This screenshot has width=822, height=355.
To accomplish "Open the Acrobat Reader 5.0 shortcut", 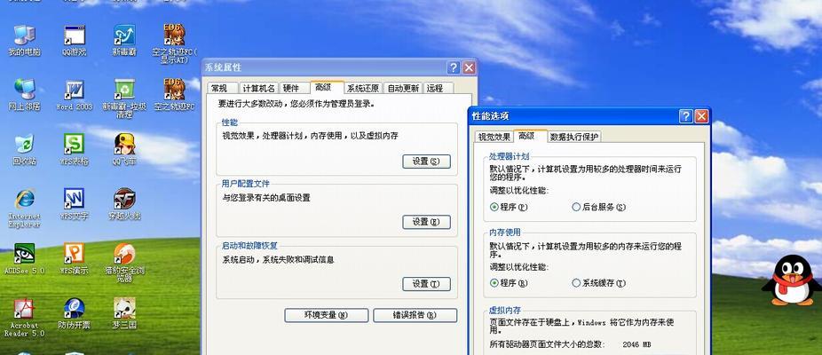I will tap(24, 317).
